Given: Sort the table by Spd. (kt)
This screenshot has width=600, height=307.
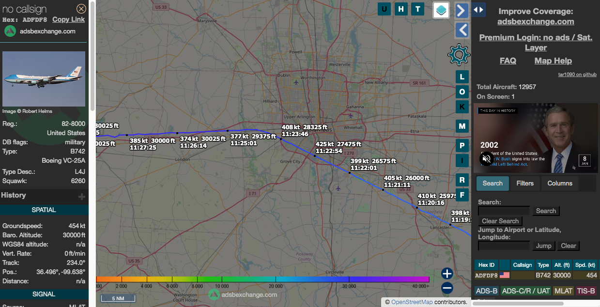Looking at the screenshot, I should click(585, 265).
